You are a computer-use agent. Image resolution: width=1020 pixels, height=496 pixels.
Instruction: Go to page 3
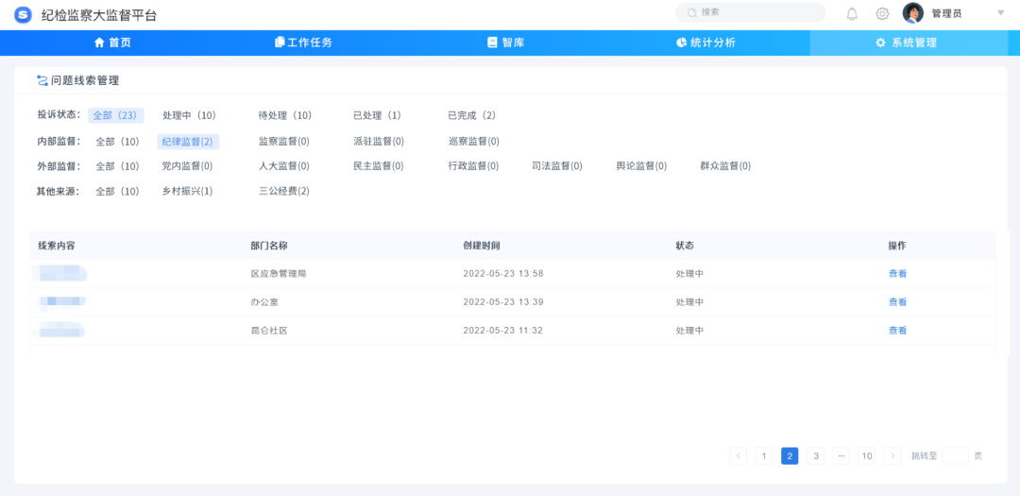(815, 455)
